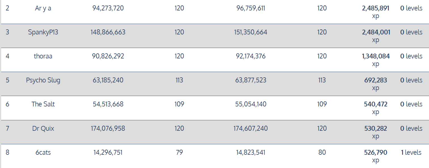
Task: Click the SpankyP13 player name
Action: (43, 32)
